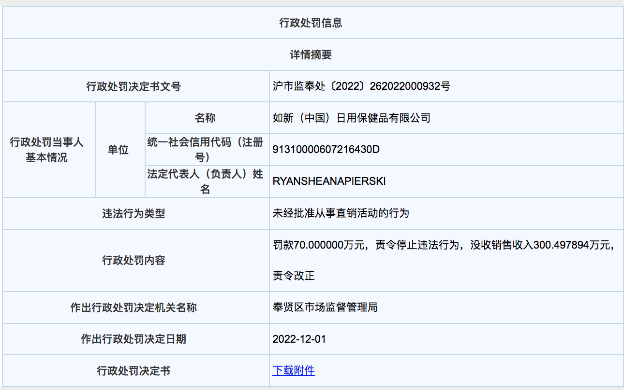Select the decision date 2022-12-01

299,339
